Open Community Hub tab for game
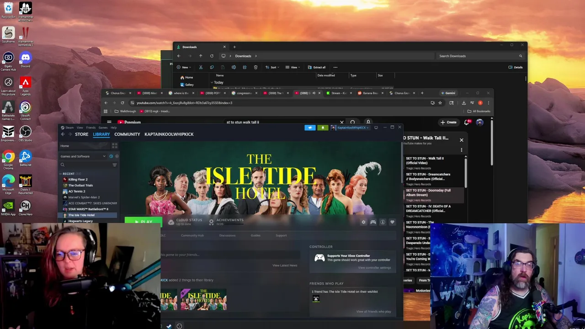The image size is (585, 329). tap(192, 235)
